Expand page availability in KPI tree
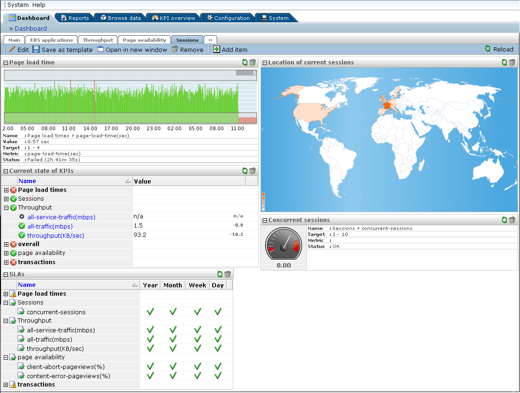 [6, 254]
